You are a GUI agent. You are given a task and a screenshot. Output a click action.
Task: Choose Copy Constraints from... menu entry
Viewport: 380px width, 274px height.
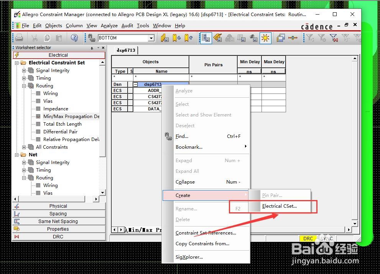206,243
